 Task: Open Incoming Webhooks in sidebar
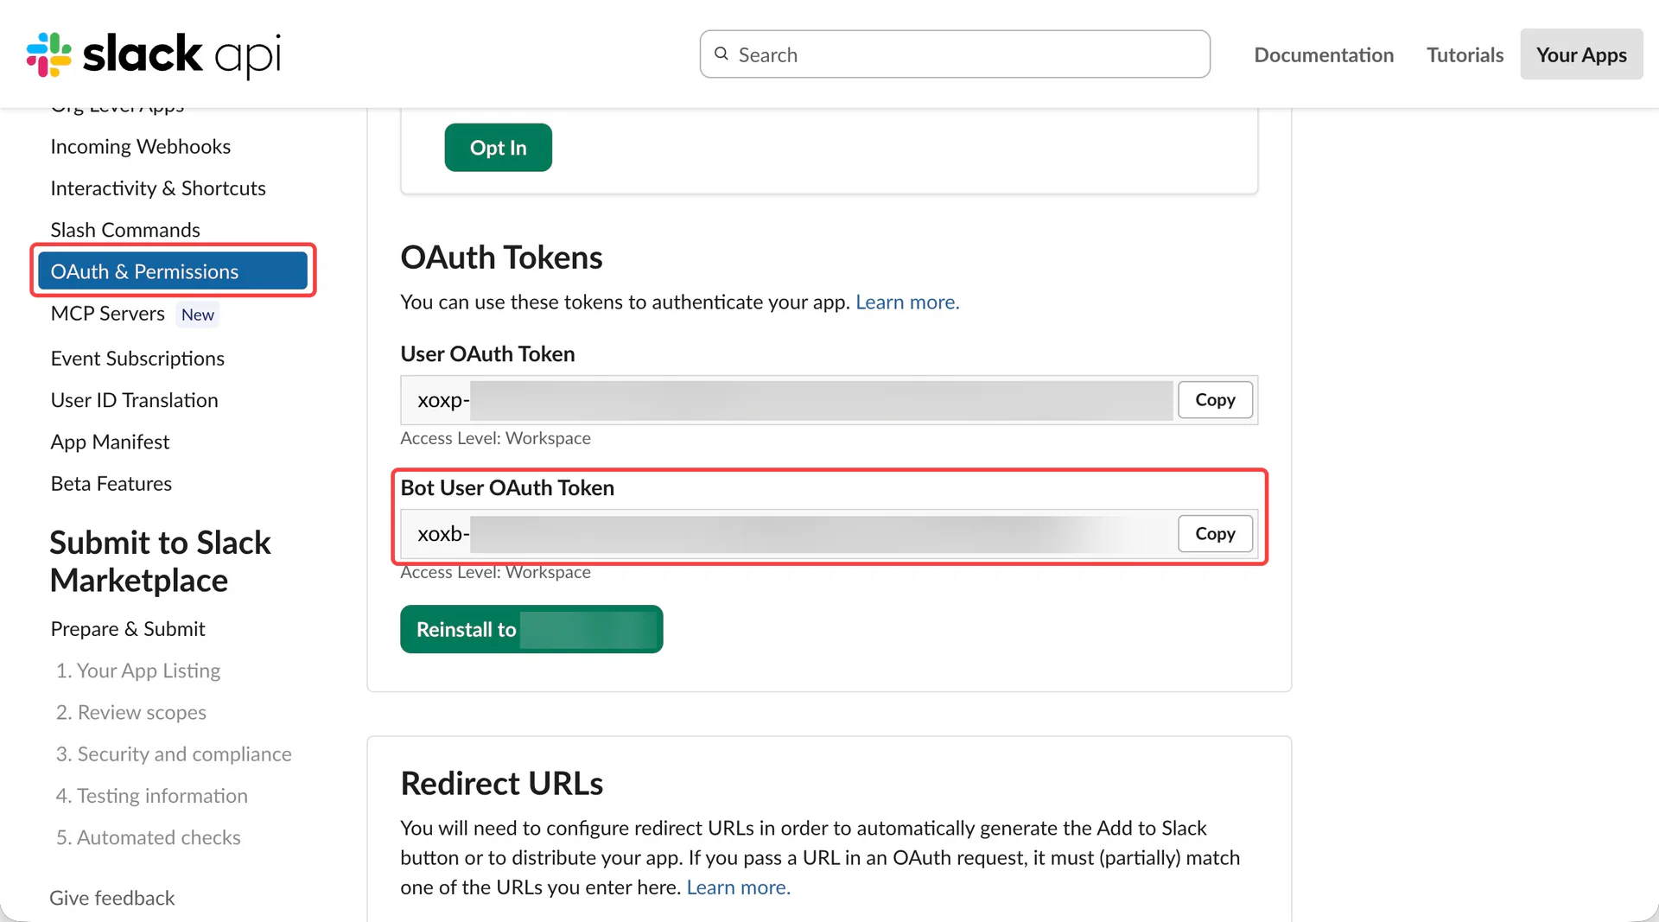[x=141, y=147]
